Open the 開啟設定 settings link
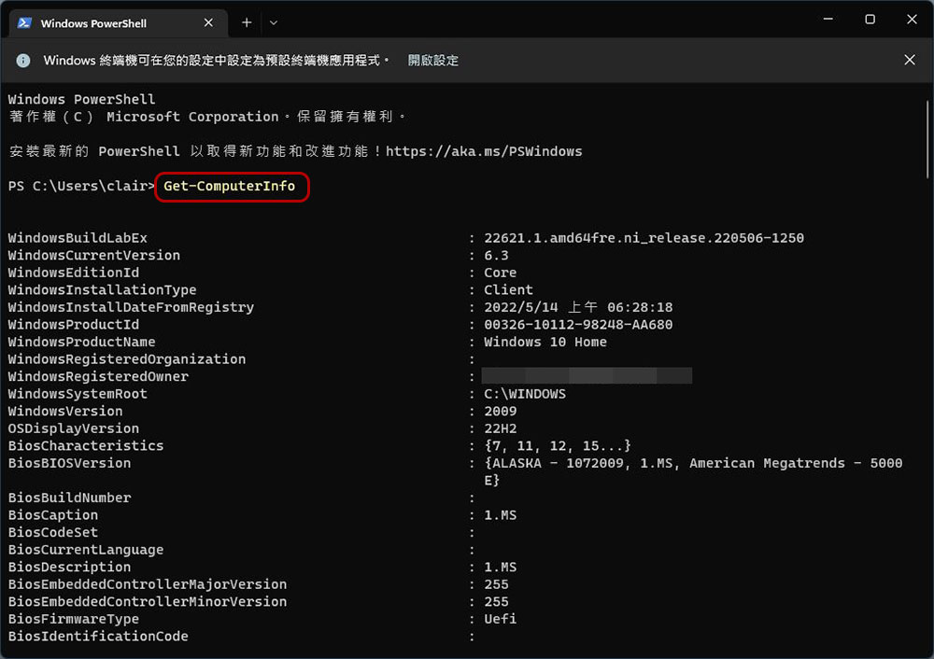This screenshot has height=659, width=934. (433, 60)
